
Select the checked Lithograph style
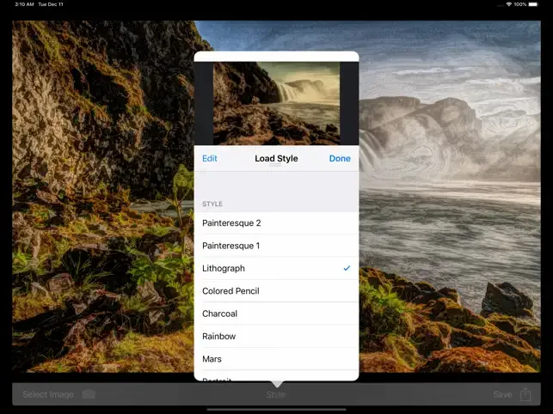[277, 268]
